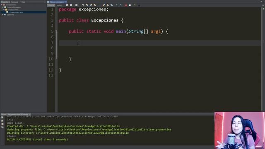Screen dimensions: 265x149
Task: Click 'package excepciones;' code line
Action: [84, 9]
